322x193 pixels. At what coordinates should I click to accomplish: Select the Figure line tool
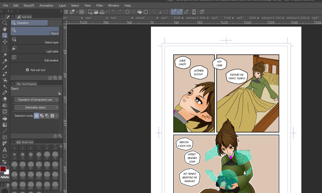[x=5, y=131]
